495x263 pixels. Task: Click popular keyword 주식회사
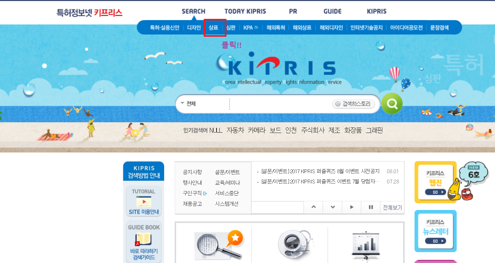tap(313, 130)
